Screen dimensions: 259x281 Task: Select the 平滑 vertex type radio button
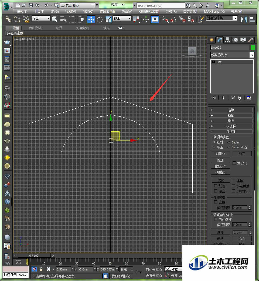click(x=214, y=147)
